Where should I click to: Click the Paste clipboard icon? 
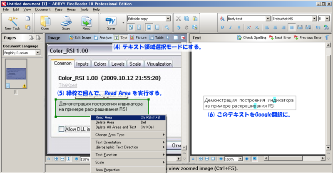(195, 19)
